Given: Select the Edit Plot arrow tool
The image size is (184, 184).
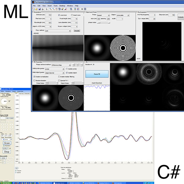Looking at the screenshot, I should tap(47, 9).
